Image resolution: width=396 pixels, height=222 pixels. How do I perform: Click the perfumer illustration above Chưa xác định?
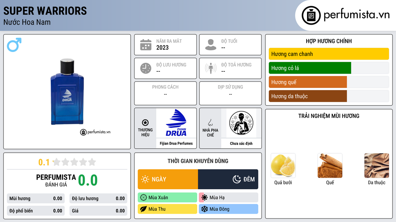point(241,123)
